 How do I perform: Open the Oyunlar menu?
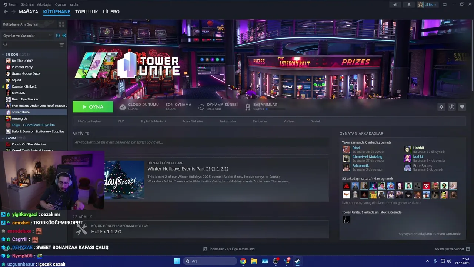(61, 4)
